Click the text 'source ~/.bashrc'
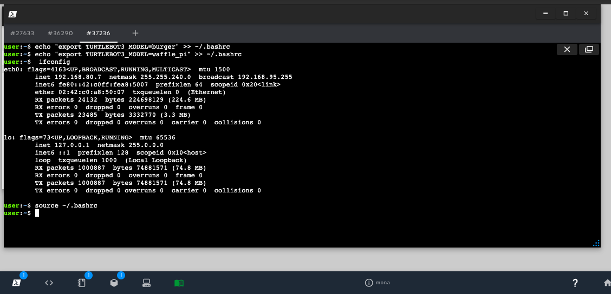Viewport: 611px width, 294px height. [66, 206]
